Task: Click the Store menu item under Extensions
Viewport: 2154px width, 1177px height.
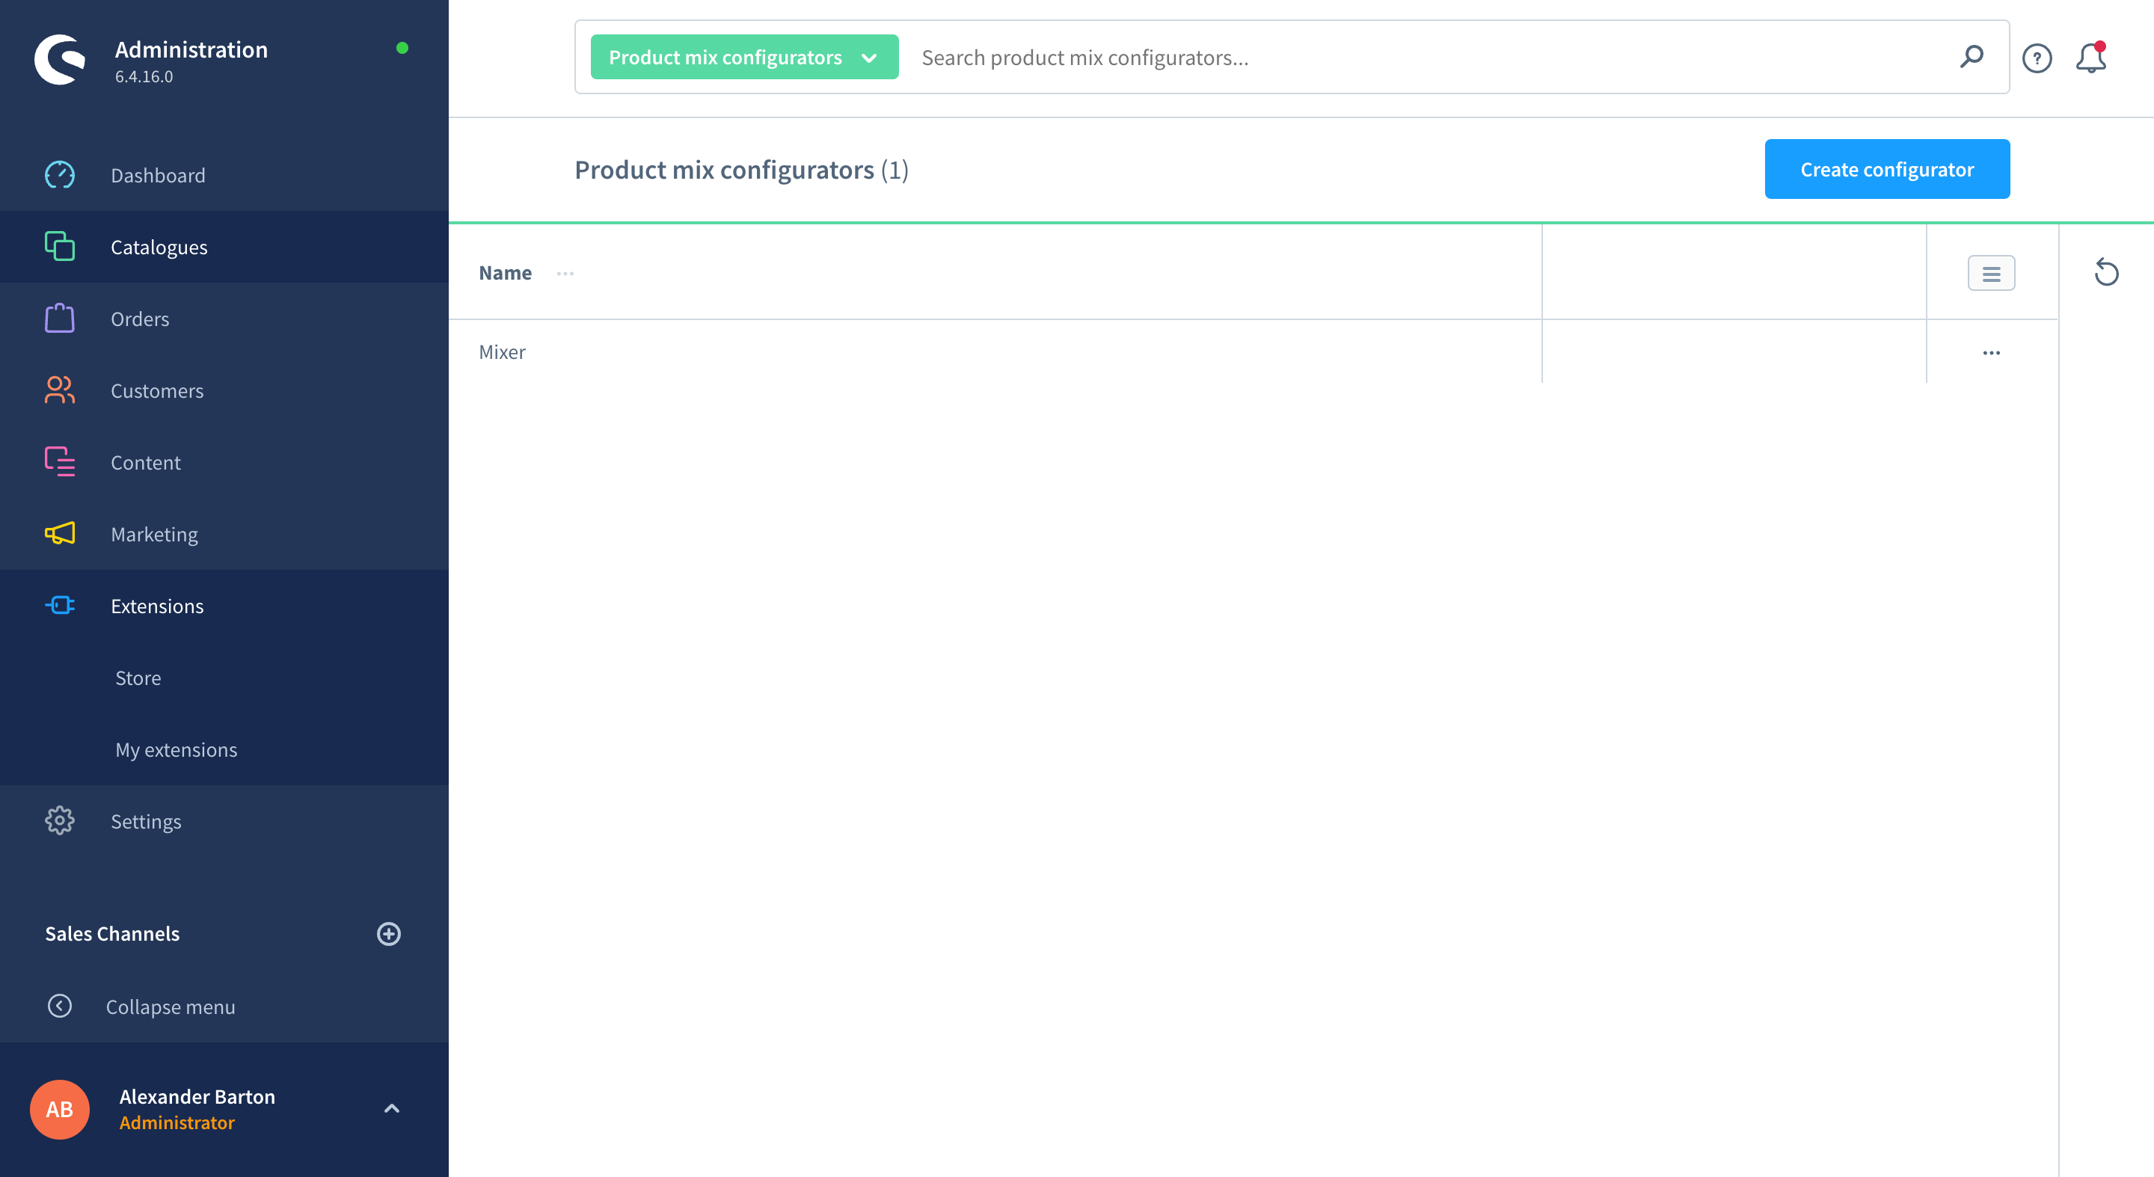Action: pyautogui.click(x=138, y=677)
